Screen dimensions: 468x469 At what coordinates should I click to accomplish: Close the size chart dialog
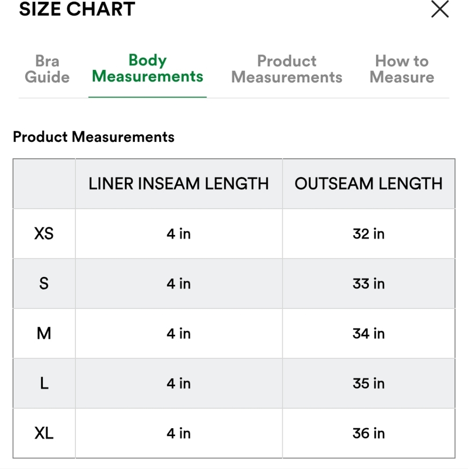click(439, 9)
